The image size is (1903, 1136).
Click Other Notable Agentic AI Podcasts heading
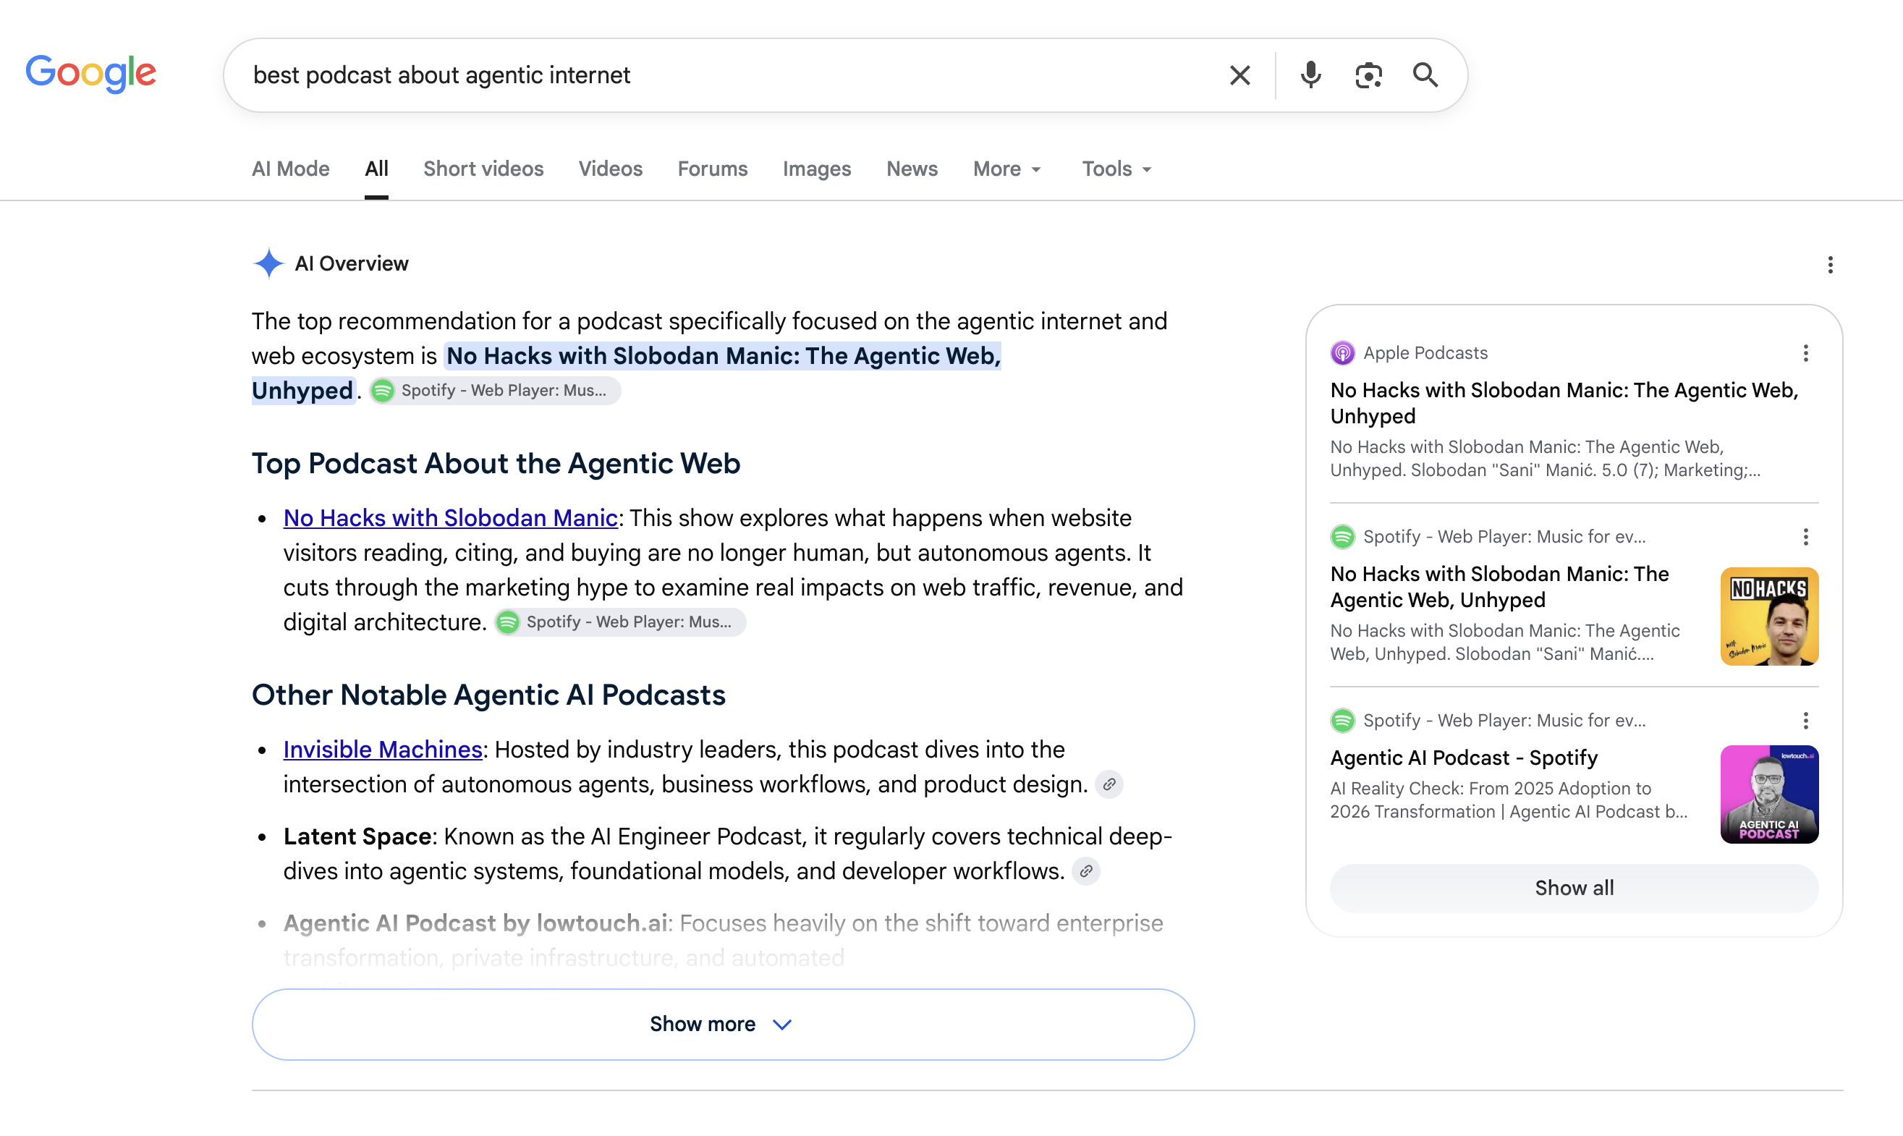click(x=488, y=695)
